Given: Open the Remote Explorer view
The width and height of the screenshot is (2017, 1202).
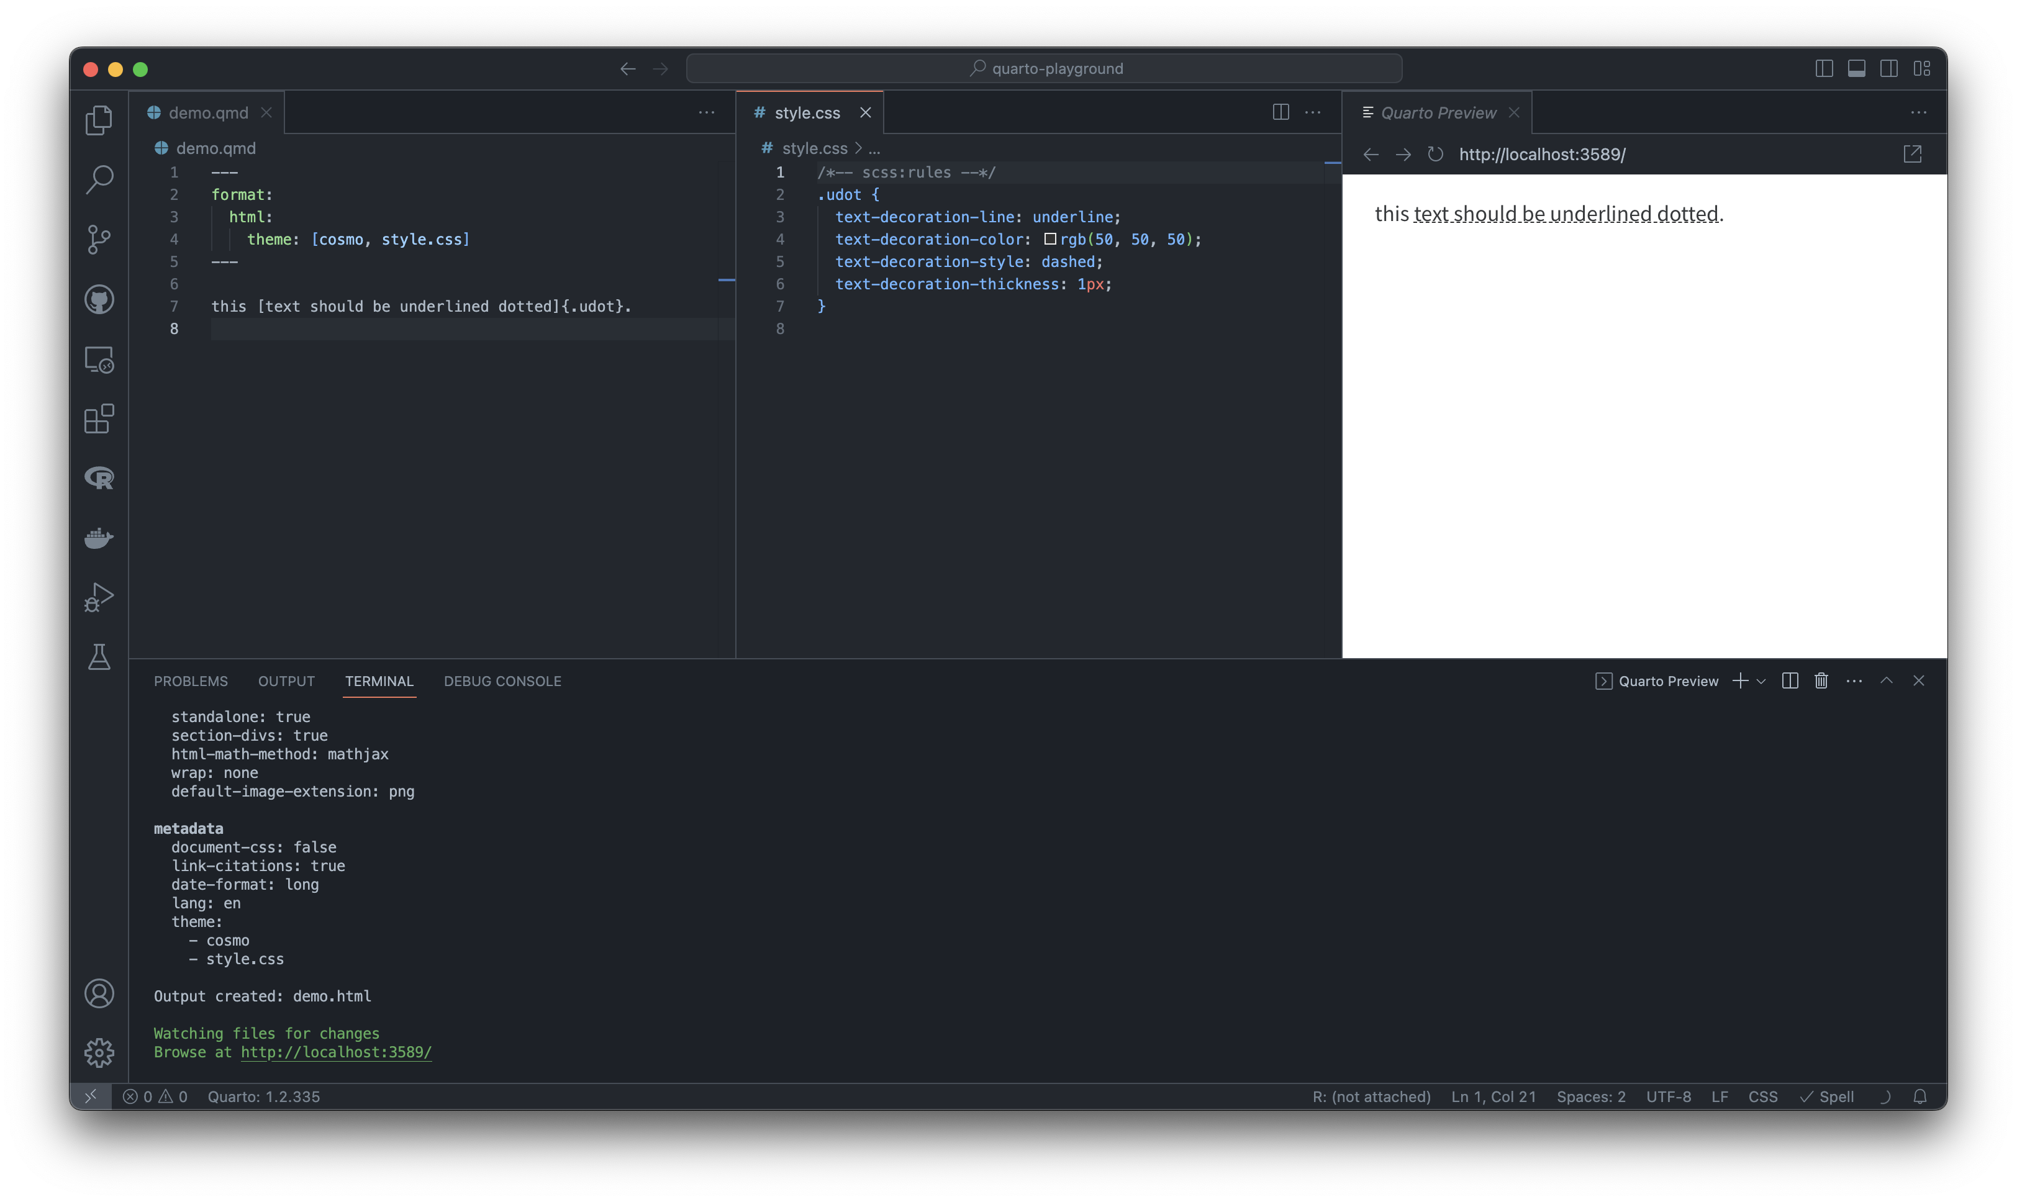Looking at the screenshot, I should pos(99,359).
